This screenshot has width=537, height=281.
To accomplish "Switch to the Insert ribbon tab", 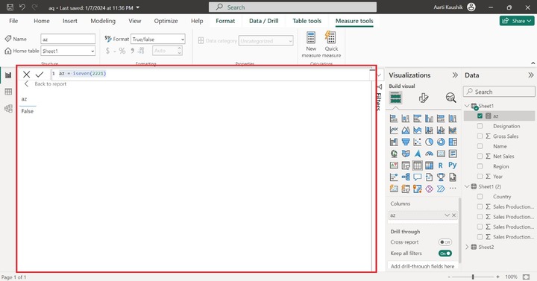I will pos(70,21).
